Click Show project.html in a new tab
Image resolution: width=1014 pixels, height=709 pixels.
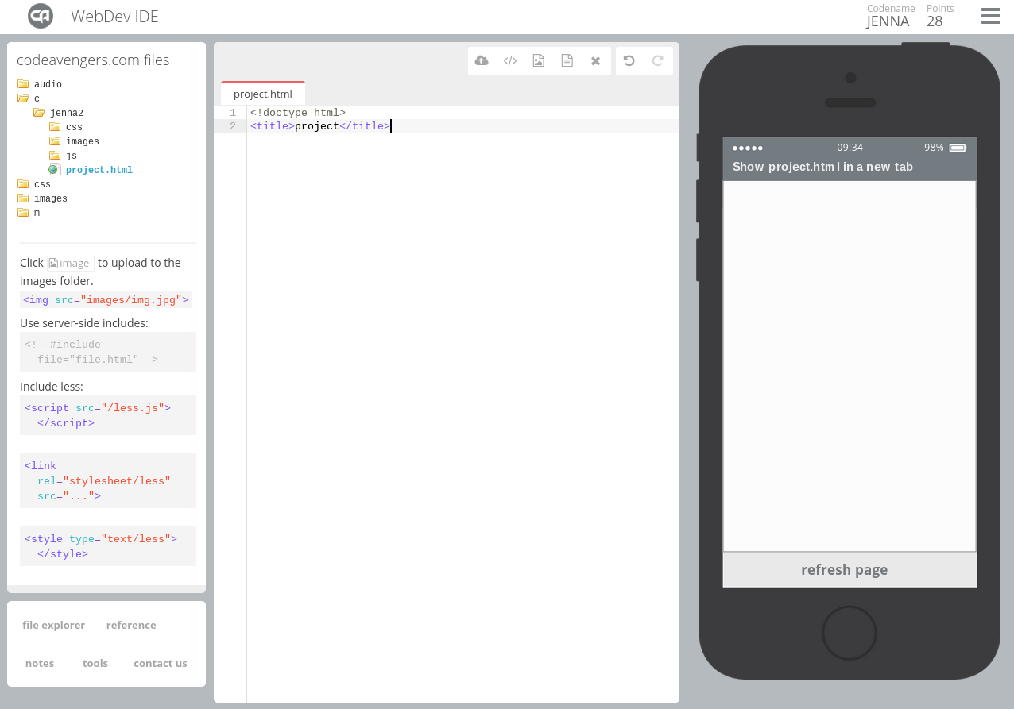coord(822,167)
